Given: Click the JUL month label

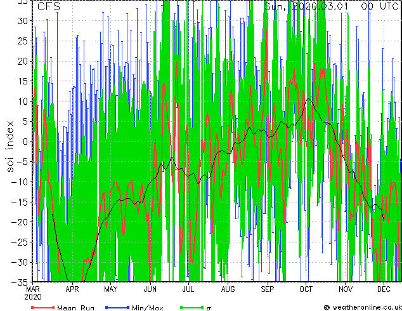Looking at the screenshot, I should click(x=188, y=289).
